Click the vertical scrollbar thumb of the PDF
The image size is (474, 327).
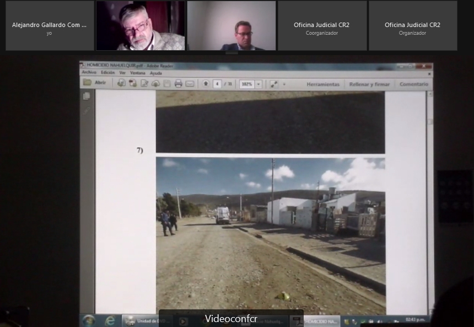pos(430,121)
